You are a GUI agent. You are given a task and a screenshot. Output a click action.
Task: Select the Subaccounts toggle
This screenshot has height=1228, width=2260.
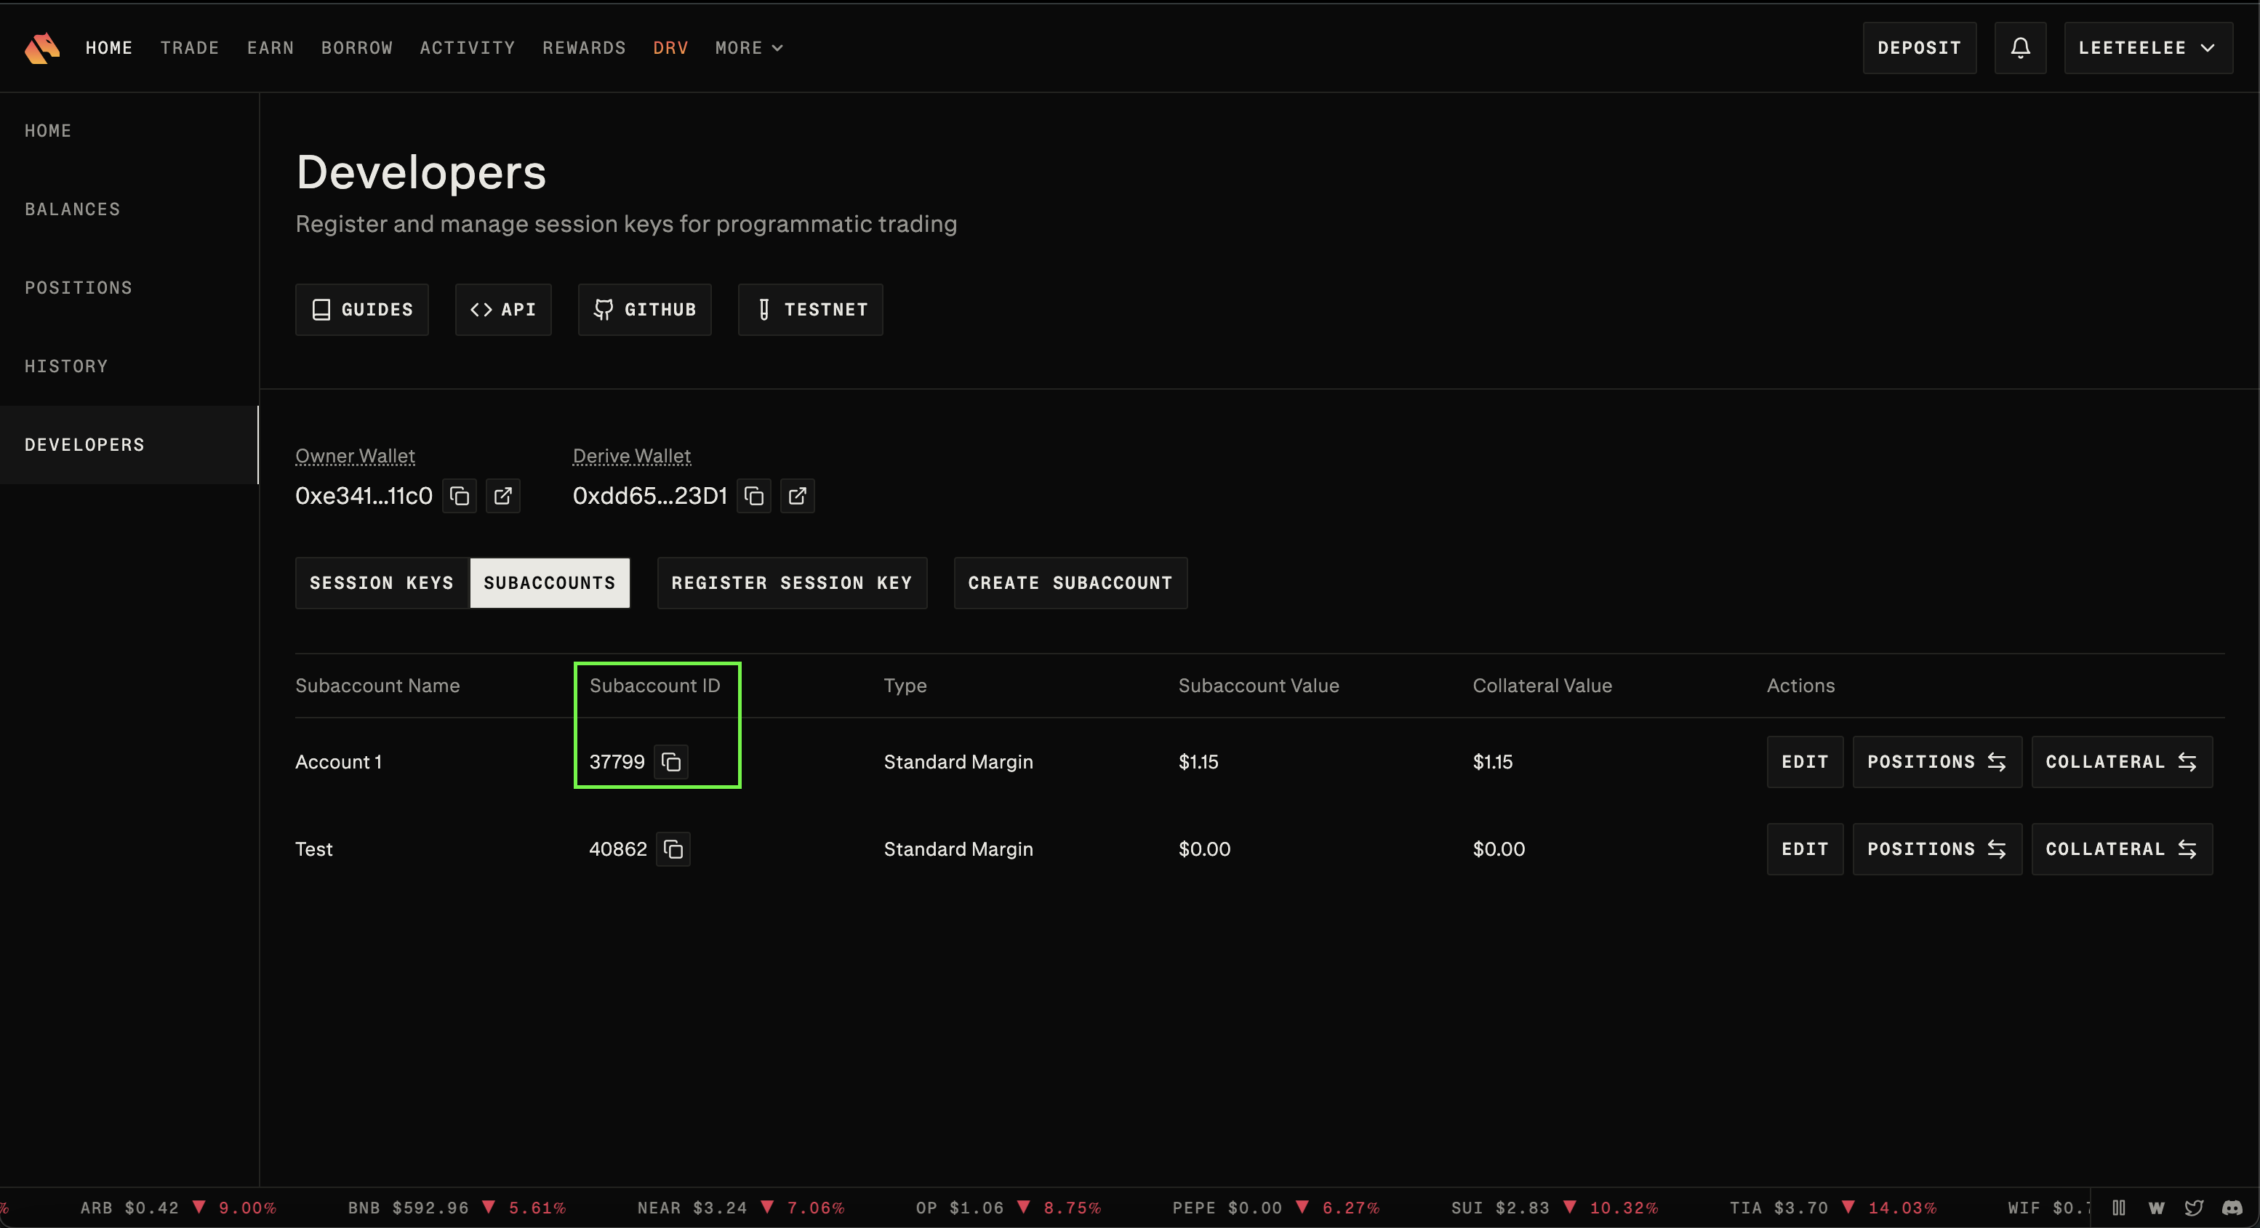pyautogui.click(x=549, y=583)
